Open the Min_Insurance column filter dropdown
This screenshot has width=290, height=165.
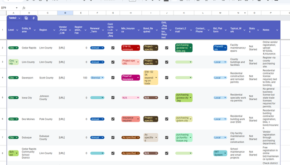pyautogui.click(x=139, y=30)
